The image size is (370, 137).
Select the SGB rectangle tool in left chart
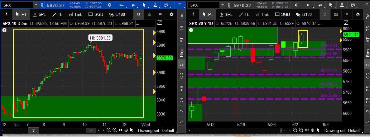95,14
